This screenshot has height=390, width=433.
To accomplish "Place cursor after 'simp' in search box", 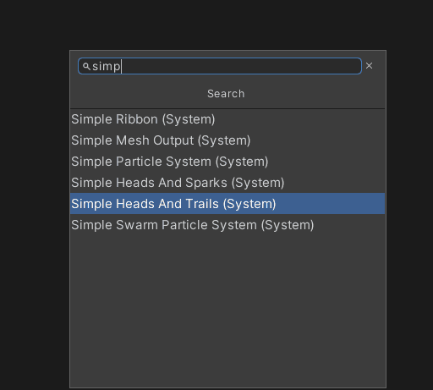I will point(121,67).
